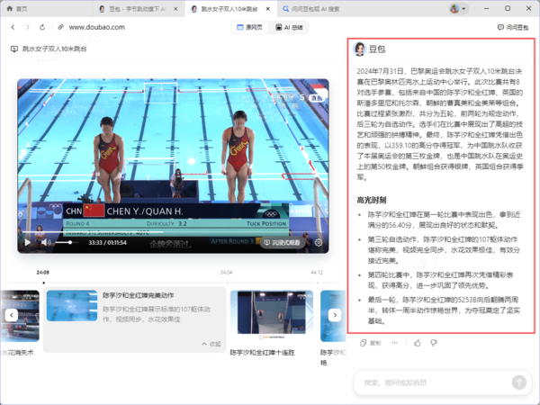Collapse the highlight card with 收起
Image resolution: width=540 pixels, height=405 pixels.
[x=211, y=344]
